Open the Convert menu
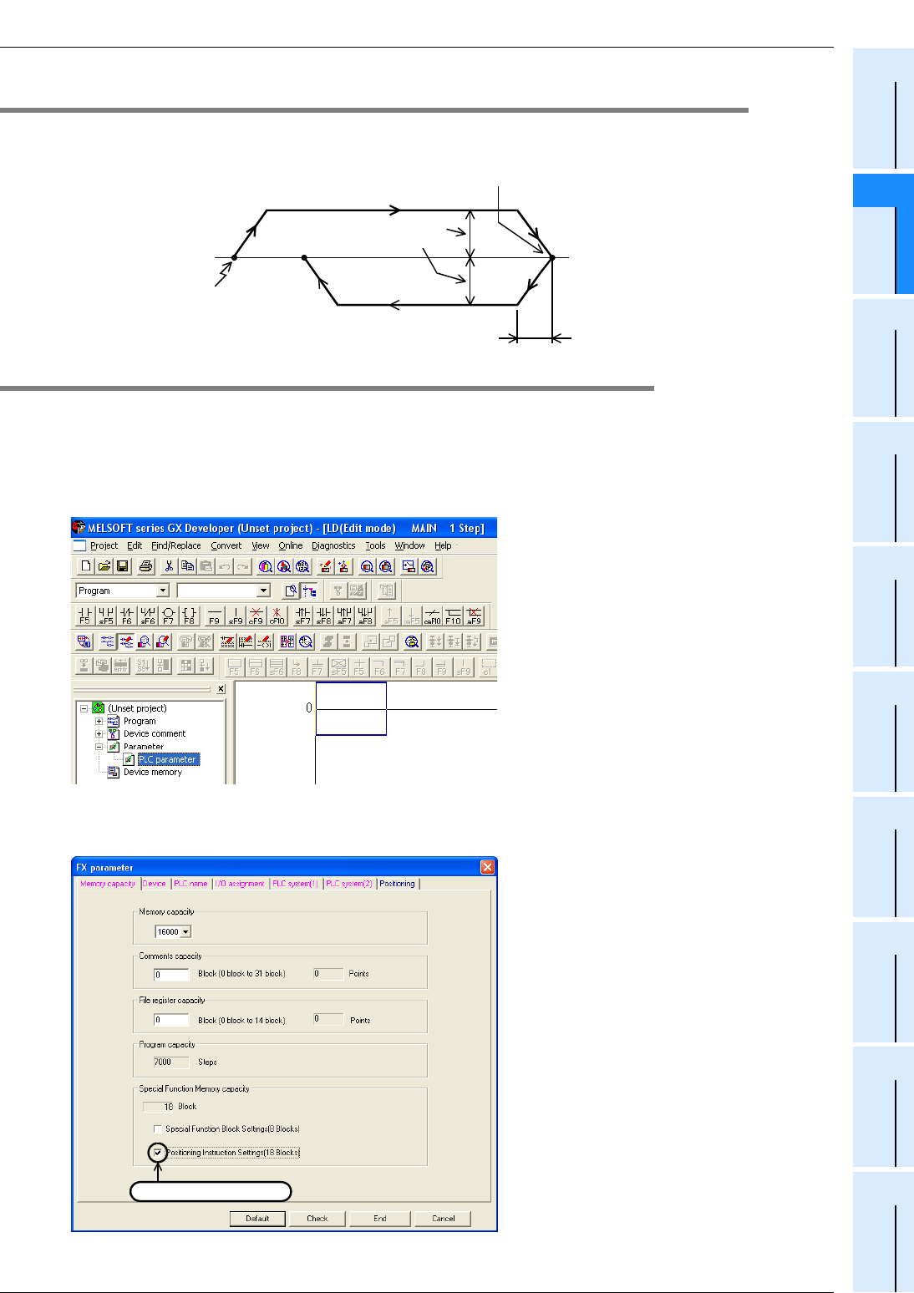 pyautogui.click(x=226, y=545)
